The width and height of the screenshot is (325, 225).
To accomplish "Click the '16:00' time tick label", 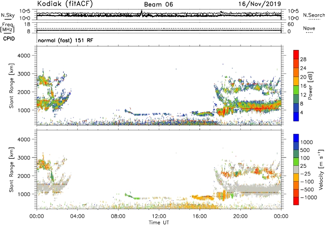I will click(x=199, y=216).
